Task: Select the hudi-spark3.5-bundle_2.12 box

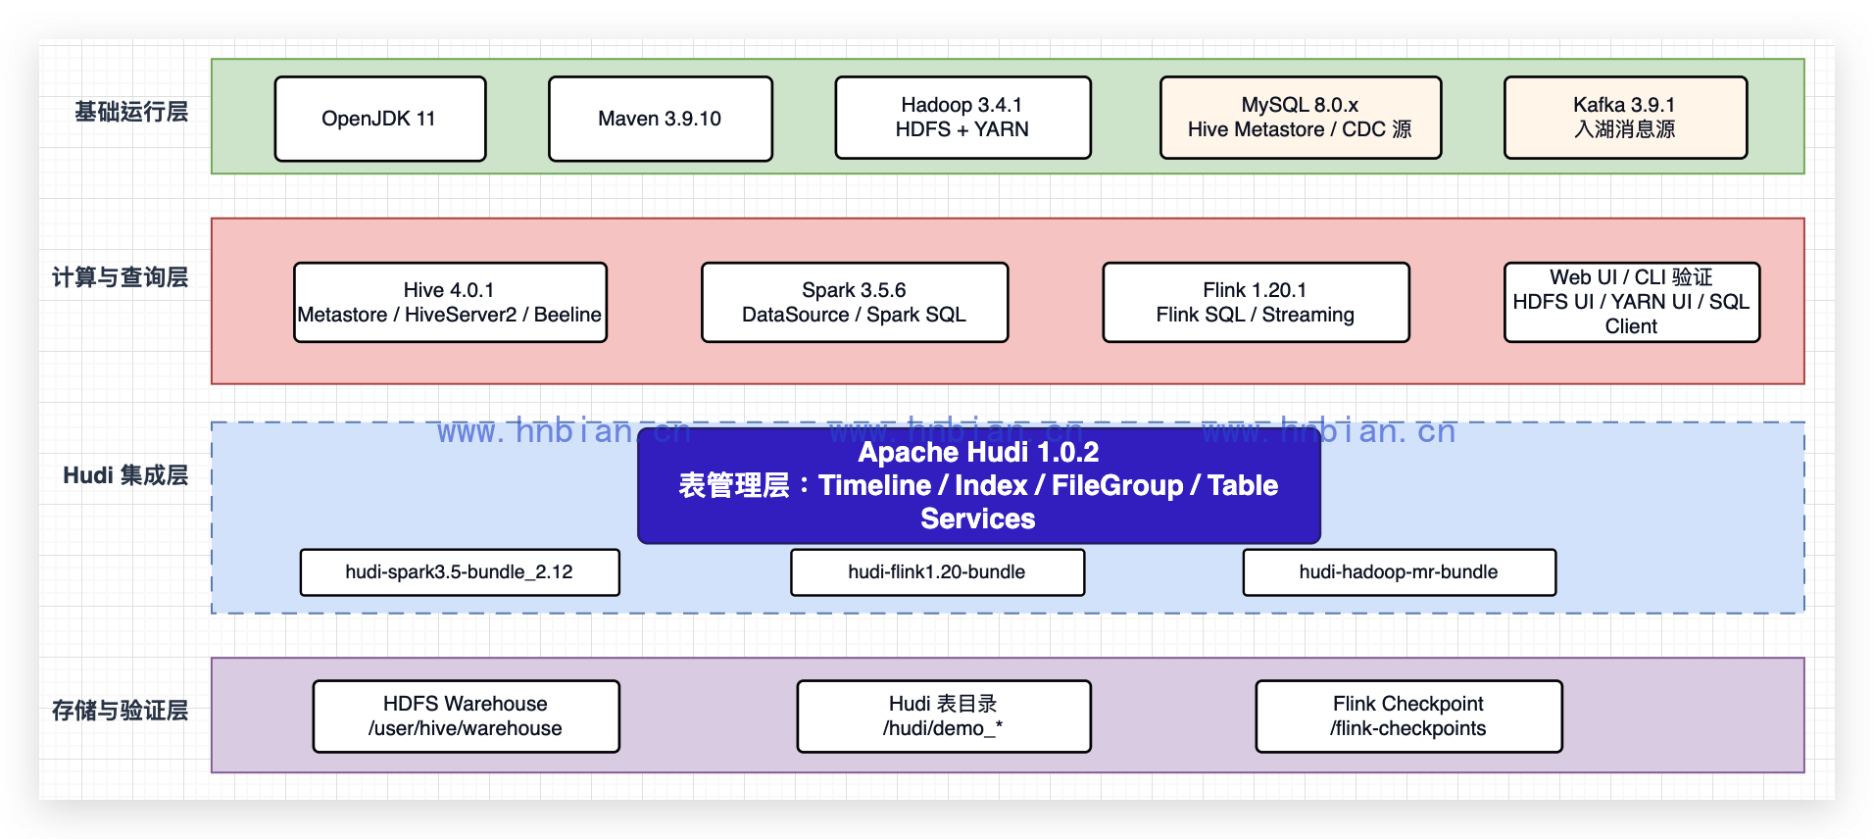Action: 460,572
